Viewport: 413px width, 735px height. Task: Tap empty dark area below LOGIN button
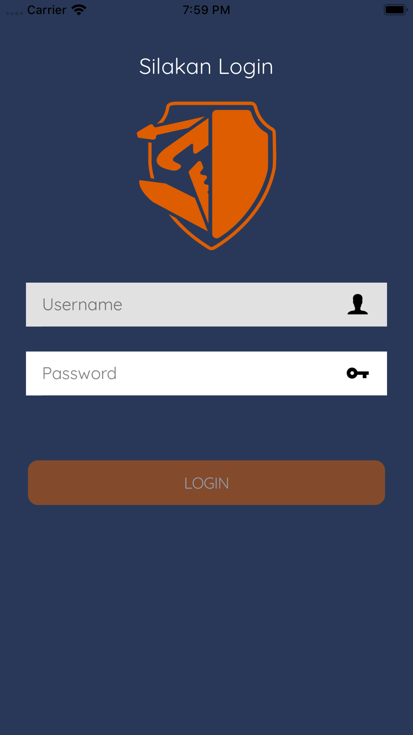[x=206, y=620]
